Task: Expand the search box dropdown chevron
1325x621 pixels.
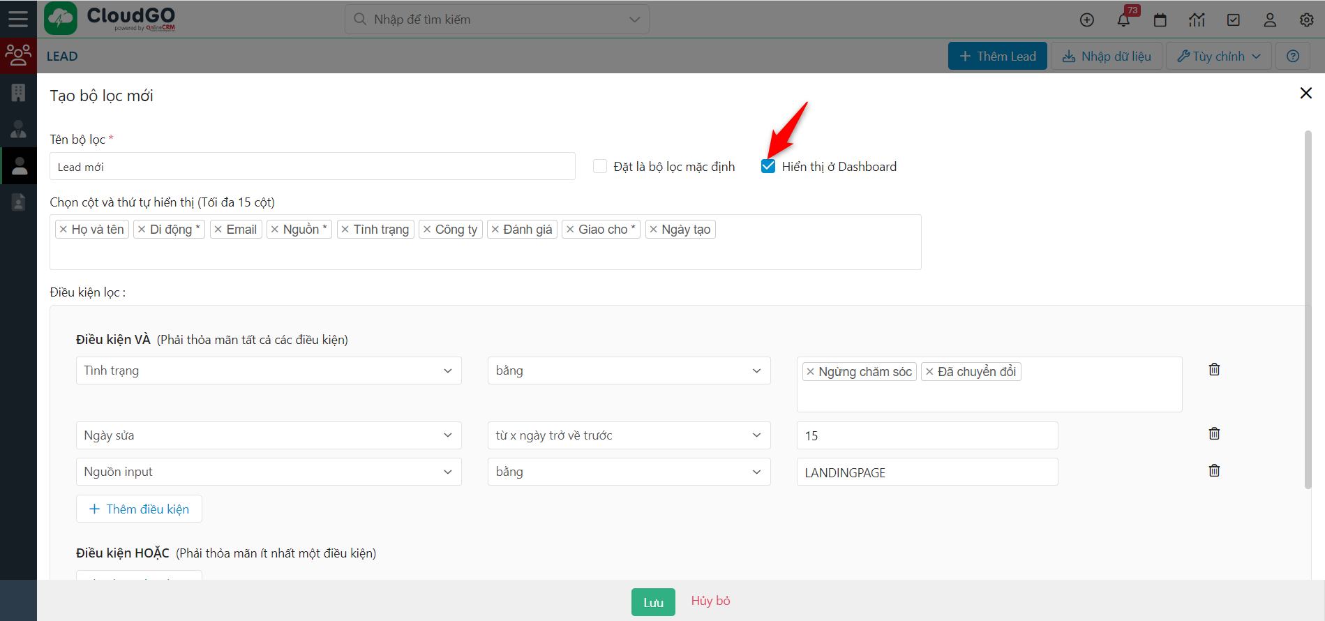Action: pyautogui.click(x=634, y=20)
